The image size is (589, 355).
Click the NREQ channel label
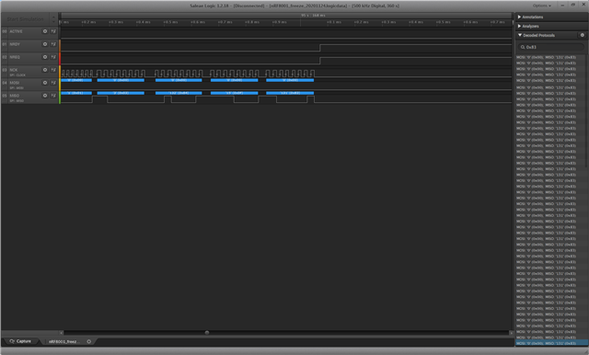15,57
